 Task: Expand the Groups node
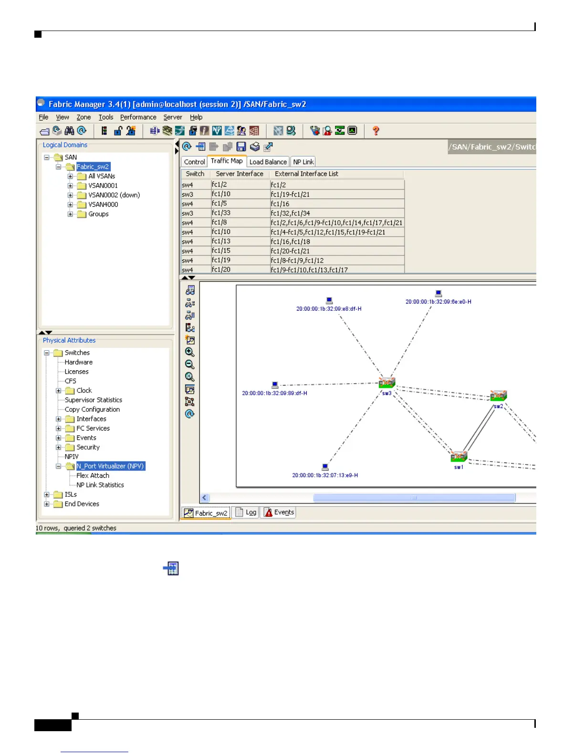[70, 214]
